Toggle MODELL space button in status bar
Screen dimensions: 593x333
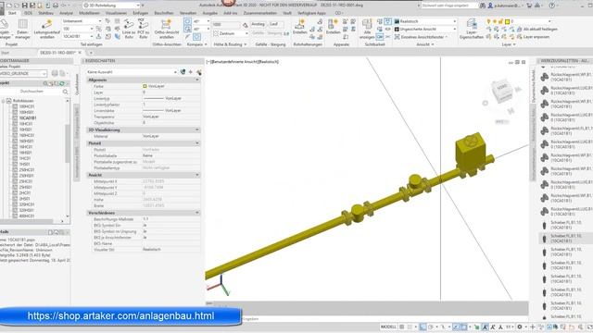point(388,327)
